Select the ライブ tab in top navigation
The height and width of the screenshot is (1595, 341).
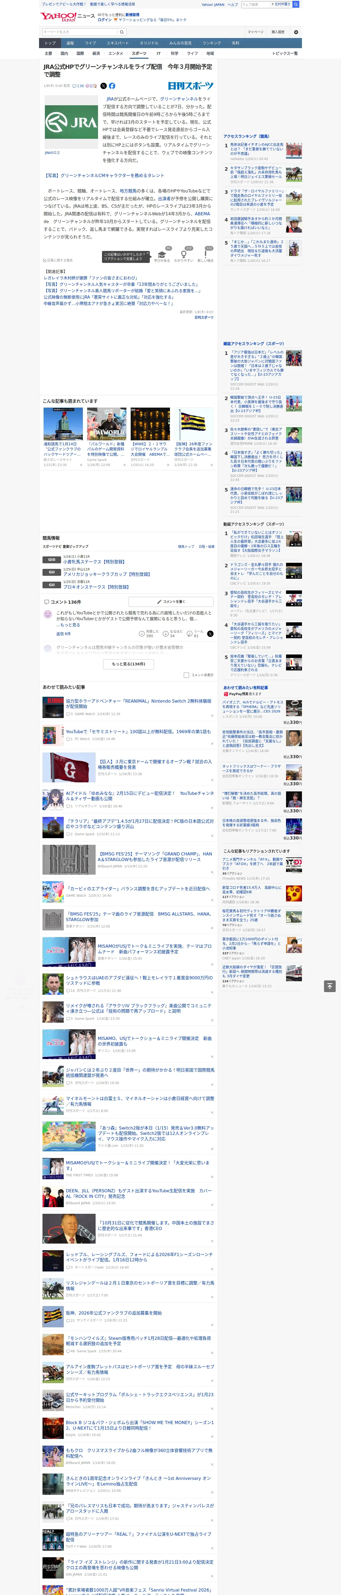90,43
